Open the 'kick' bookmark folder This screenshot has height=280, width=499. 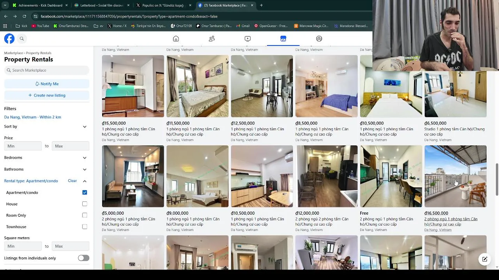click(21, 26)
